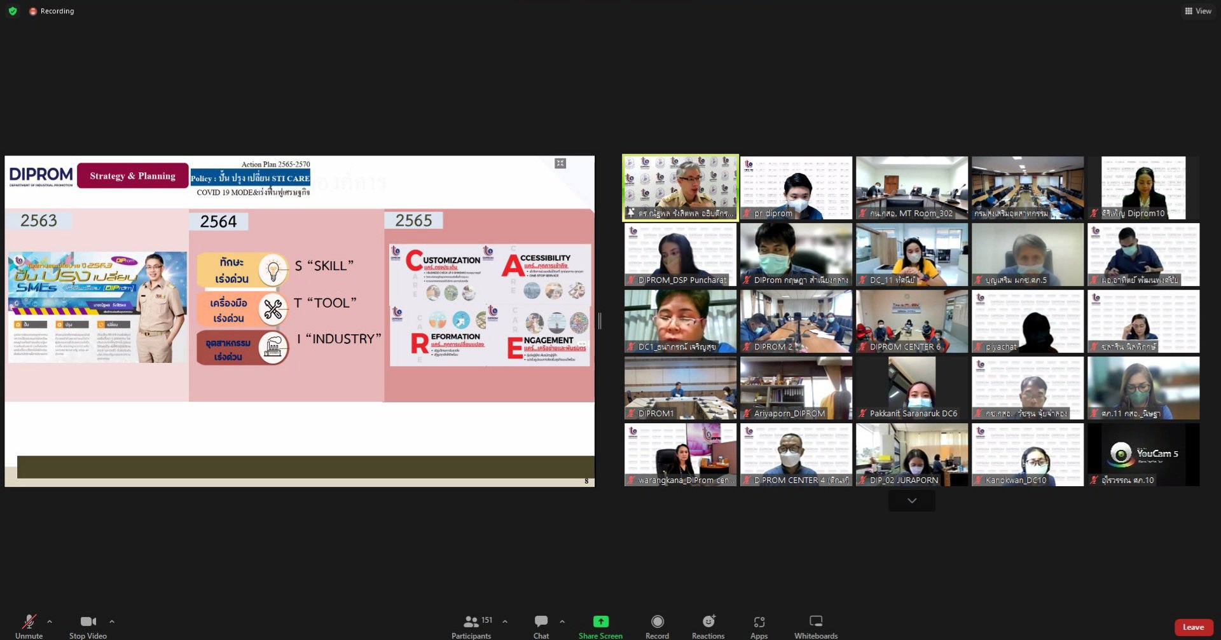The image size is (1221, 640).
Task: Show next page of video thumbnails
Action: [x=912, y=501]
